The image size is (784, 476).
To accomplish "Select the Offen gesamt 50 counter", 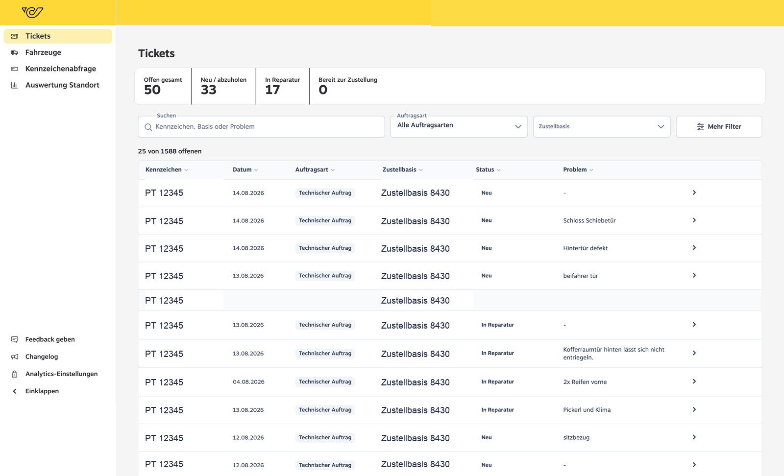I will coord(163,86).
